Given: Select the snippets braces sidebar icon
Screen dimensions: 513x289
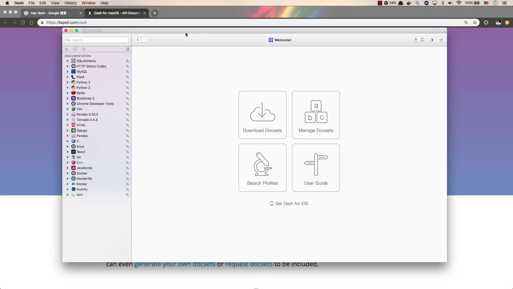Looking at the screenshot, I should click(x=75, y=49).
